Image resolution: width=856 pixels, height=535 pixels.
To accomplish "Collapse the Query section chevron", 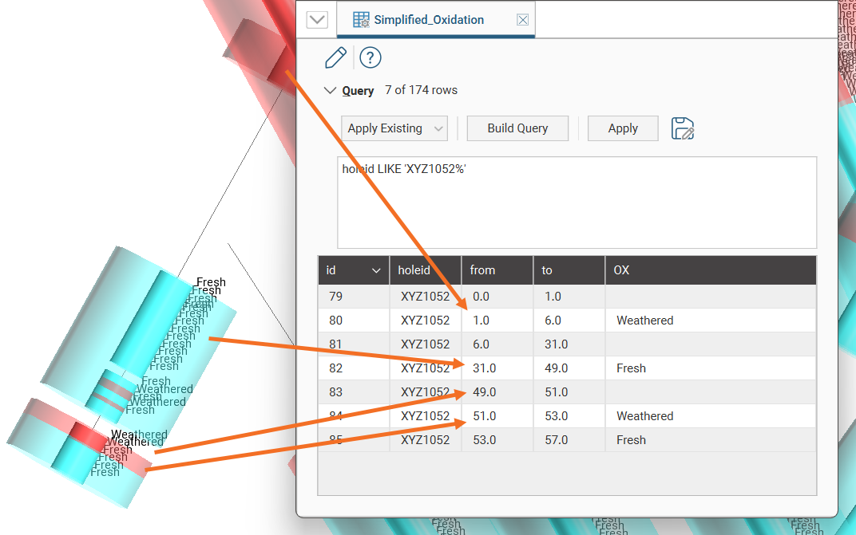I will 330,91.
